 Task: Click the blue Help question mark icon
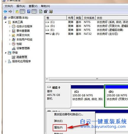(29, 12)
